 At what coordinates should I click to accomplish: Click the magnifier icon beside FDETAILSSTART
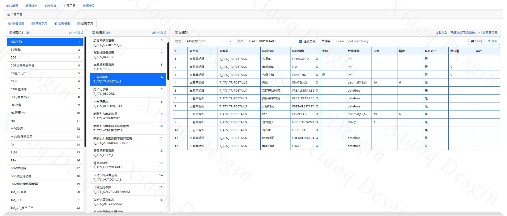pyautogui.click(x=317, y=106)
